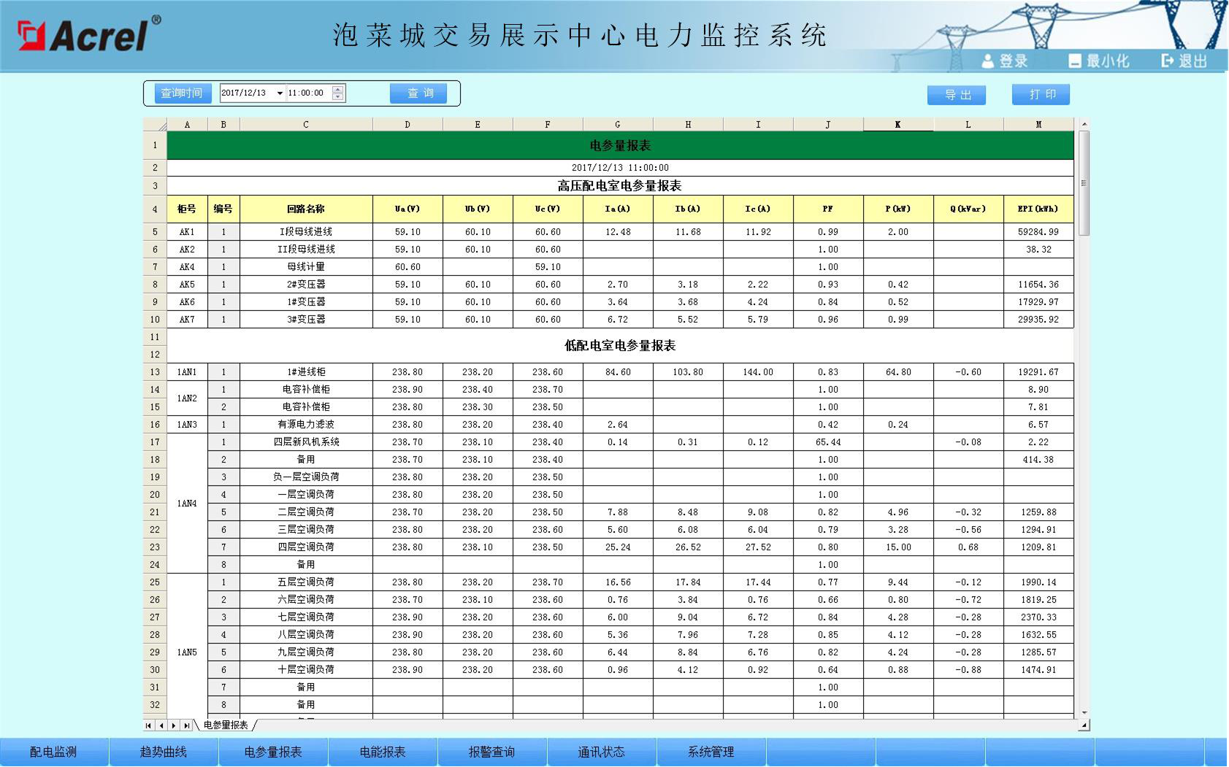Click vertical scrollbar down arrow
Viewport: 1229px width, 767px height.
[1084, 713]
